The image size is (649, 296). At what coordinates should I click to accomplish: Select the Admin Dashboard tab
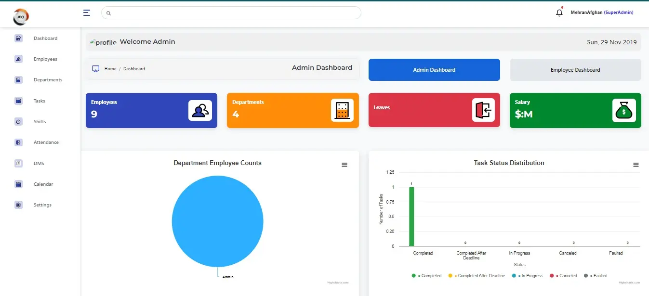pyautogui.click(x=434, y=70)
